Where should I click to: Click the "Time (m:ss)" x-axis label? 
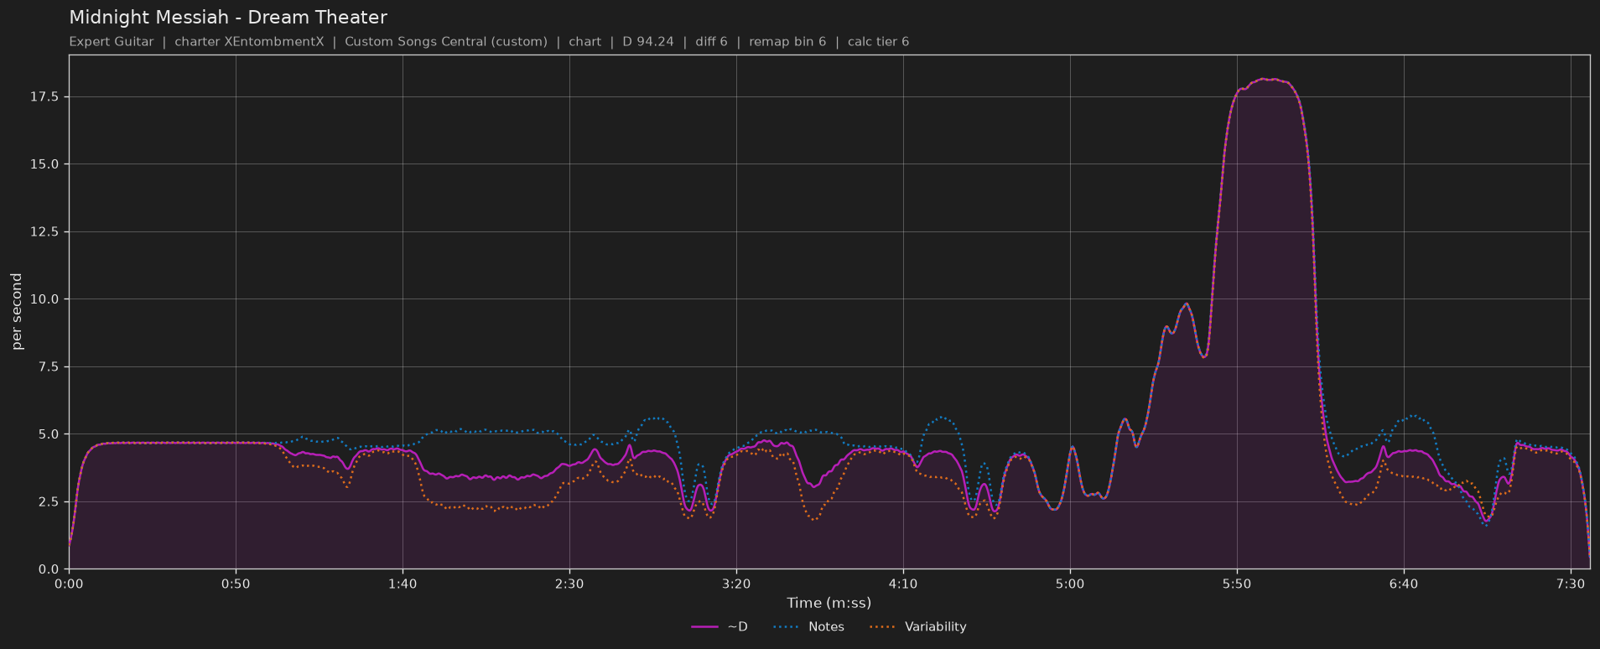tap(829, 603)
